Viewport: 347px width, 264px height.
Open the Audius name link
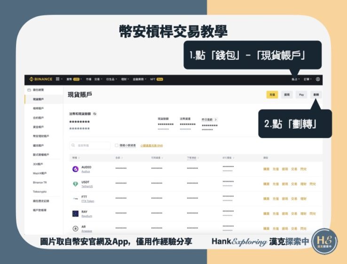point(86,172)
